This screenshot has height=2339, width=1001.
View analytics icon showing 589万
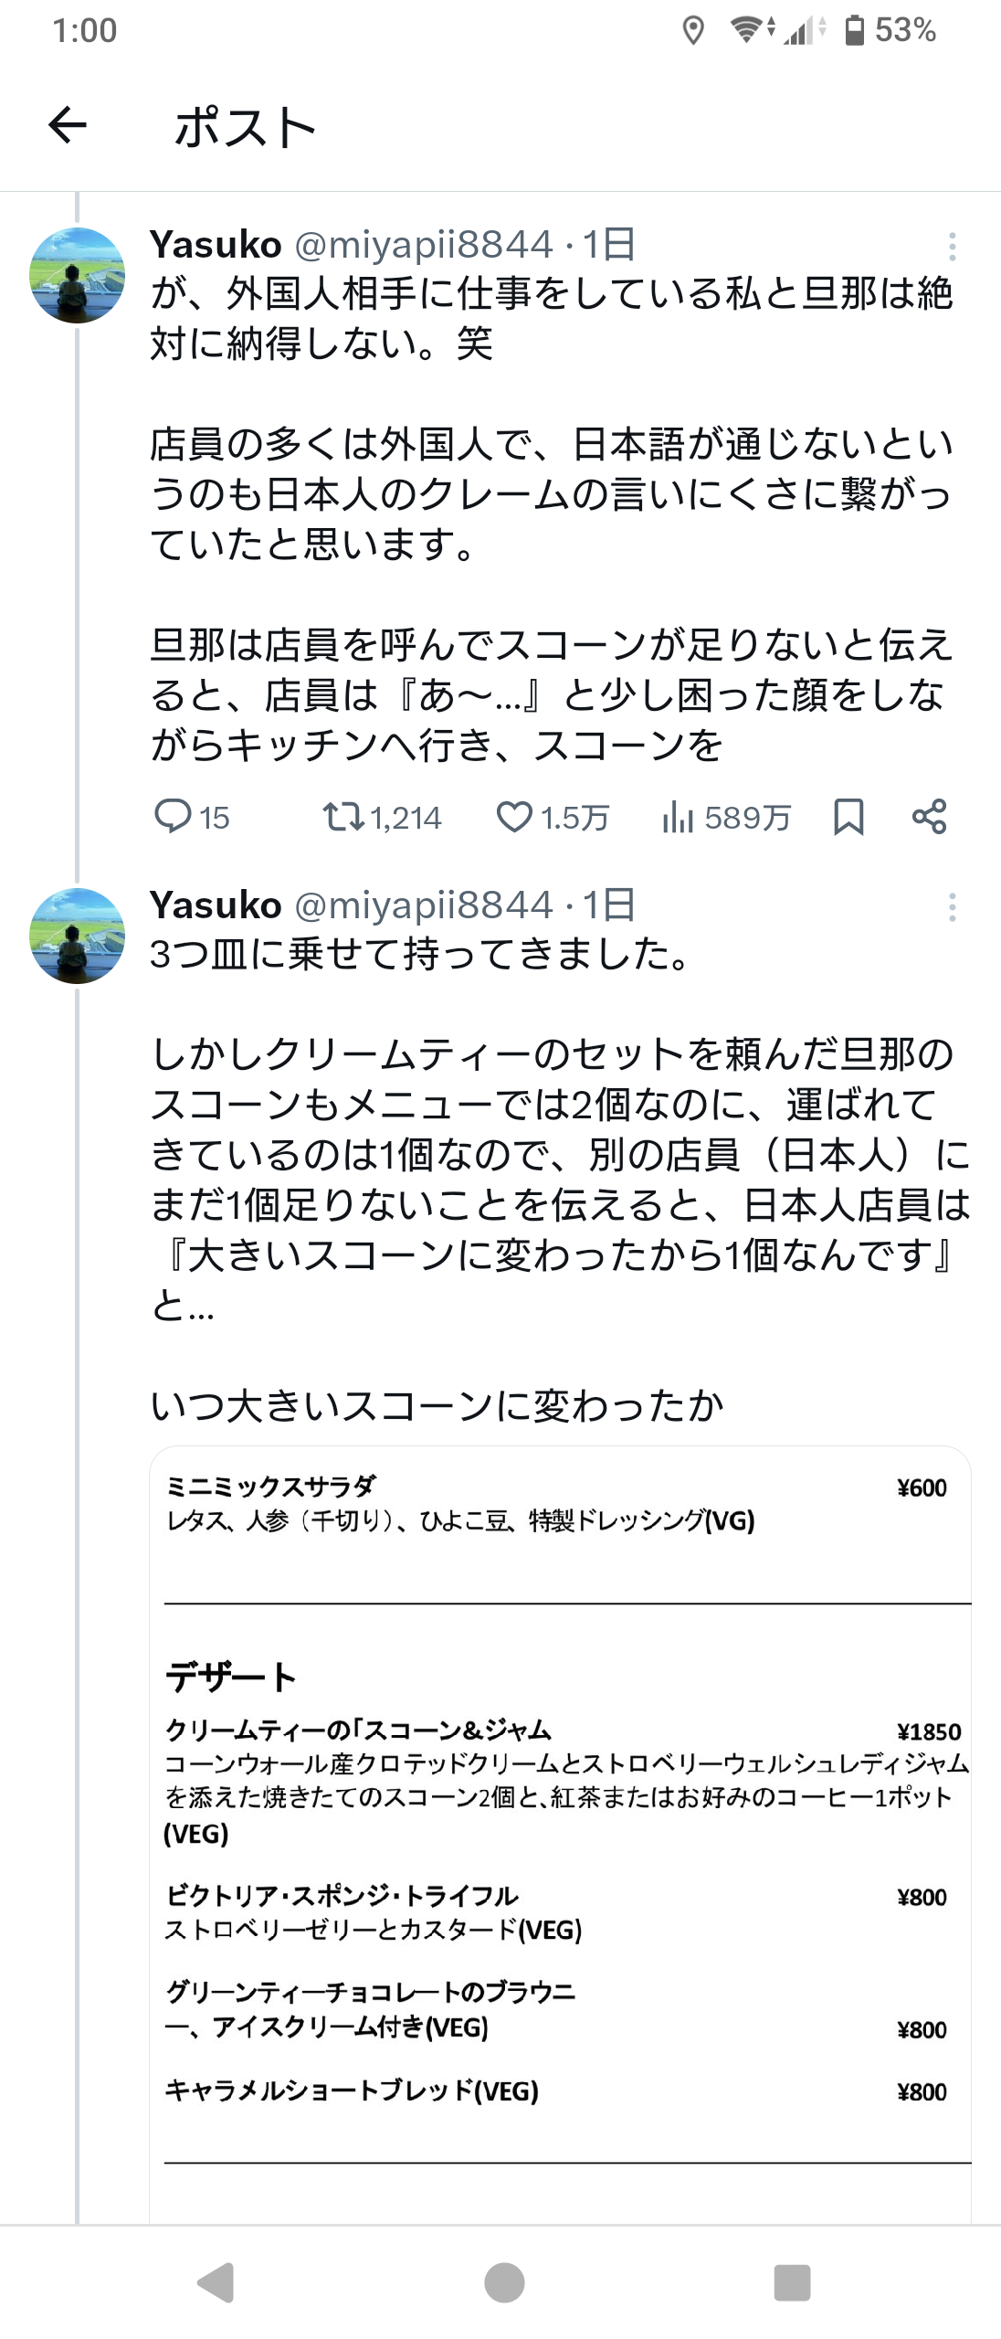coord(678,816)
